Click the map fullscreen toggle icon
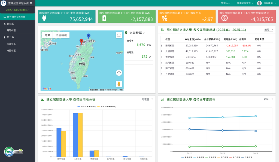This screenshot has height=162, width=279. tap(119, 35)
